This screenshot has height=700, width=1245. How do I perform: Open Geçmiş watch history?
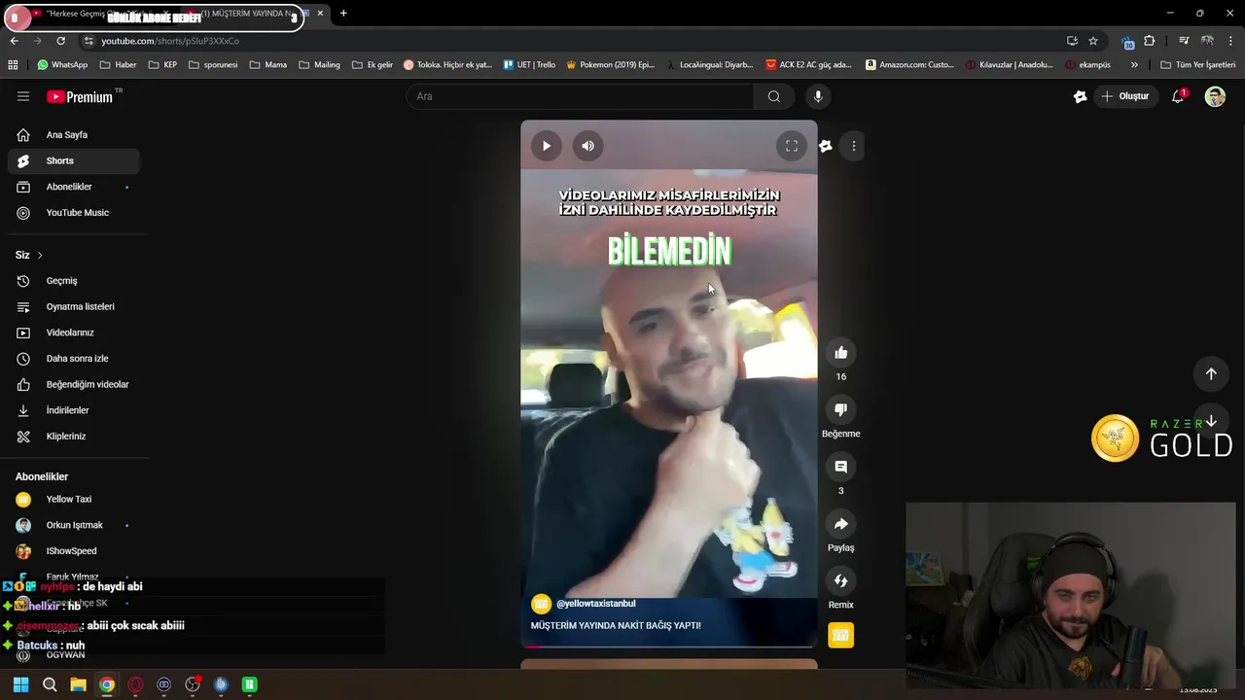(x=74, y=281)
